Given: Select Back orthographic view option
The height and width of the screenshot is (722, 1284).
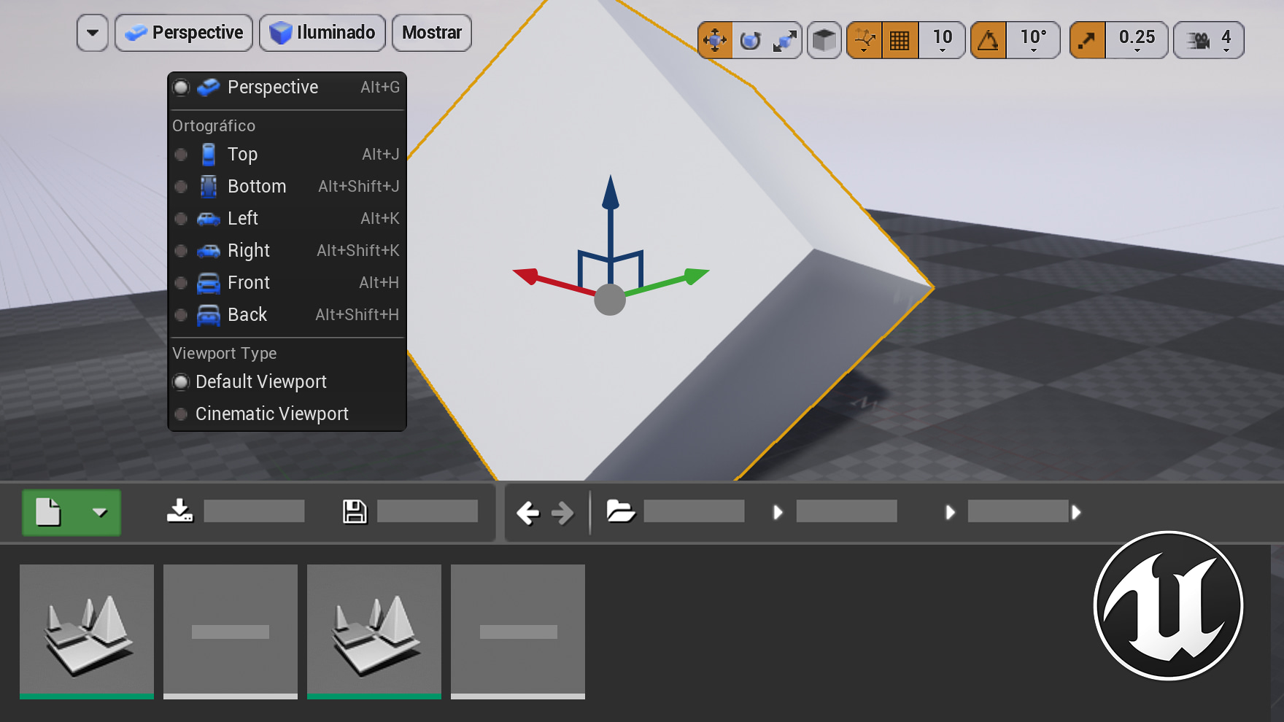Looking at the screenshot, I should 287,315.
